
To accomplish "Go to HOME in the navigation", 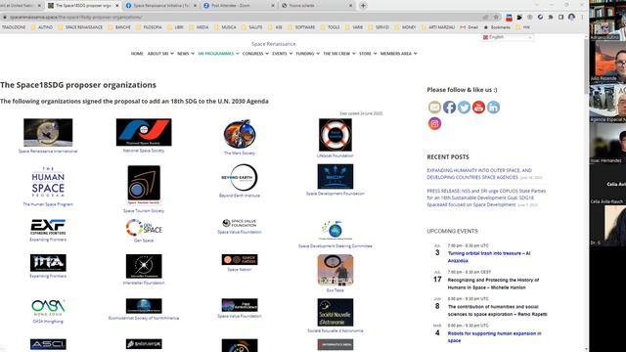I will point(137,54).
